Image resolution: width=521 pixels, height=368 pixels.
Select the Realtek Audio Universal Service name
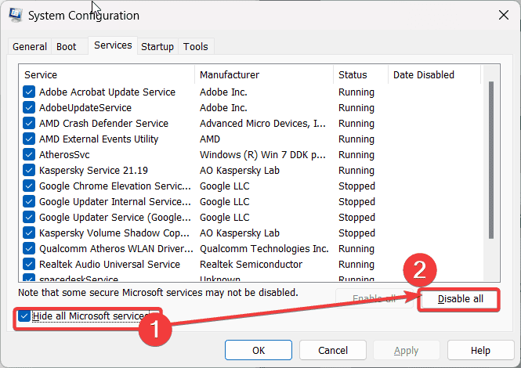[x=110, y=264]
